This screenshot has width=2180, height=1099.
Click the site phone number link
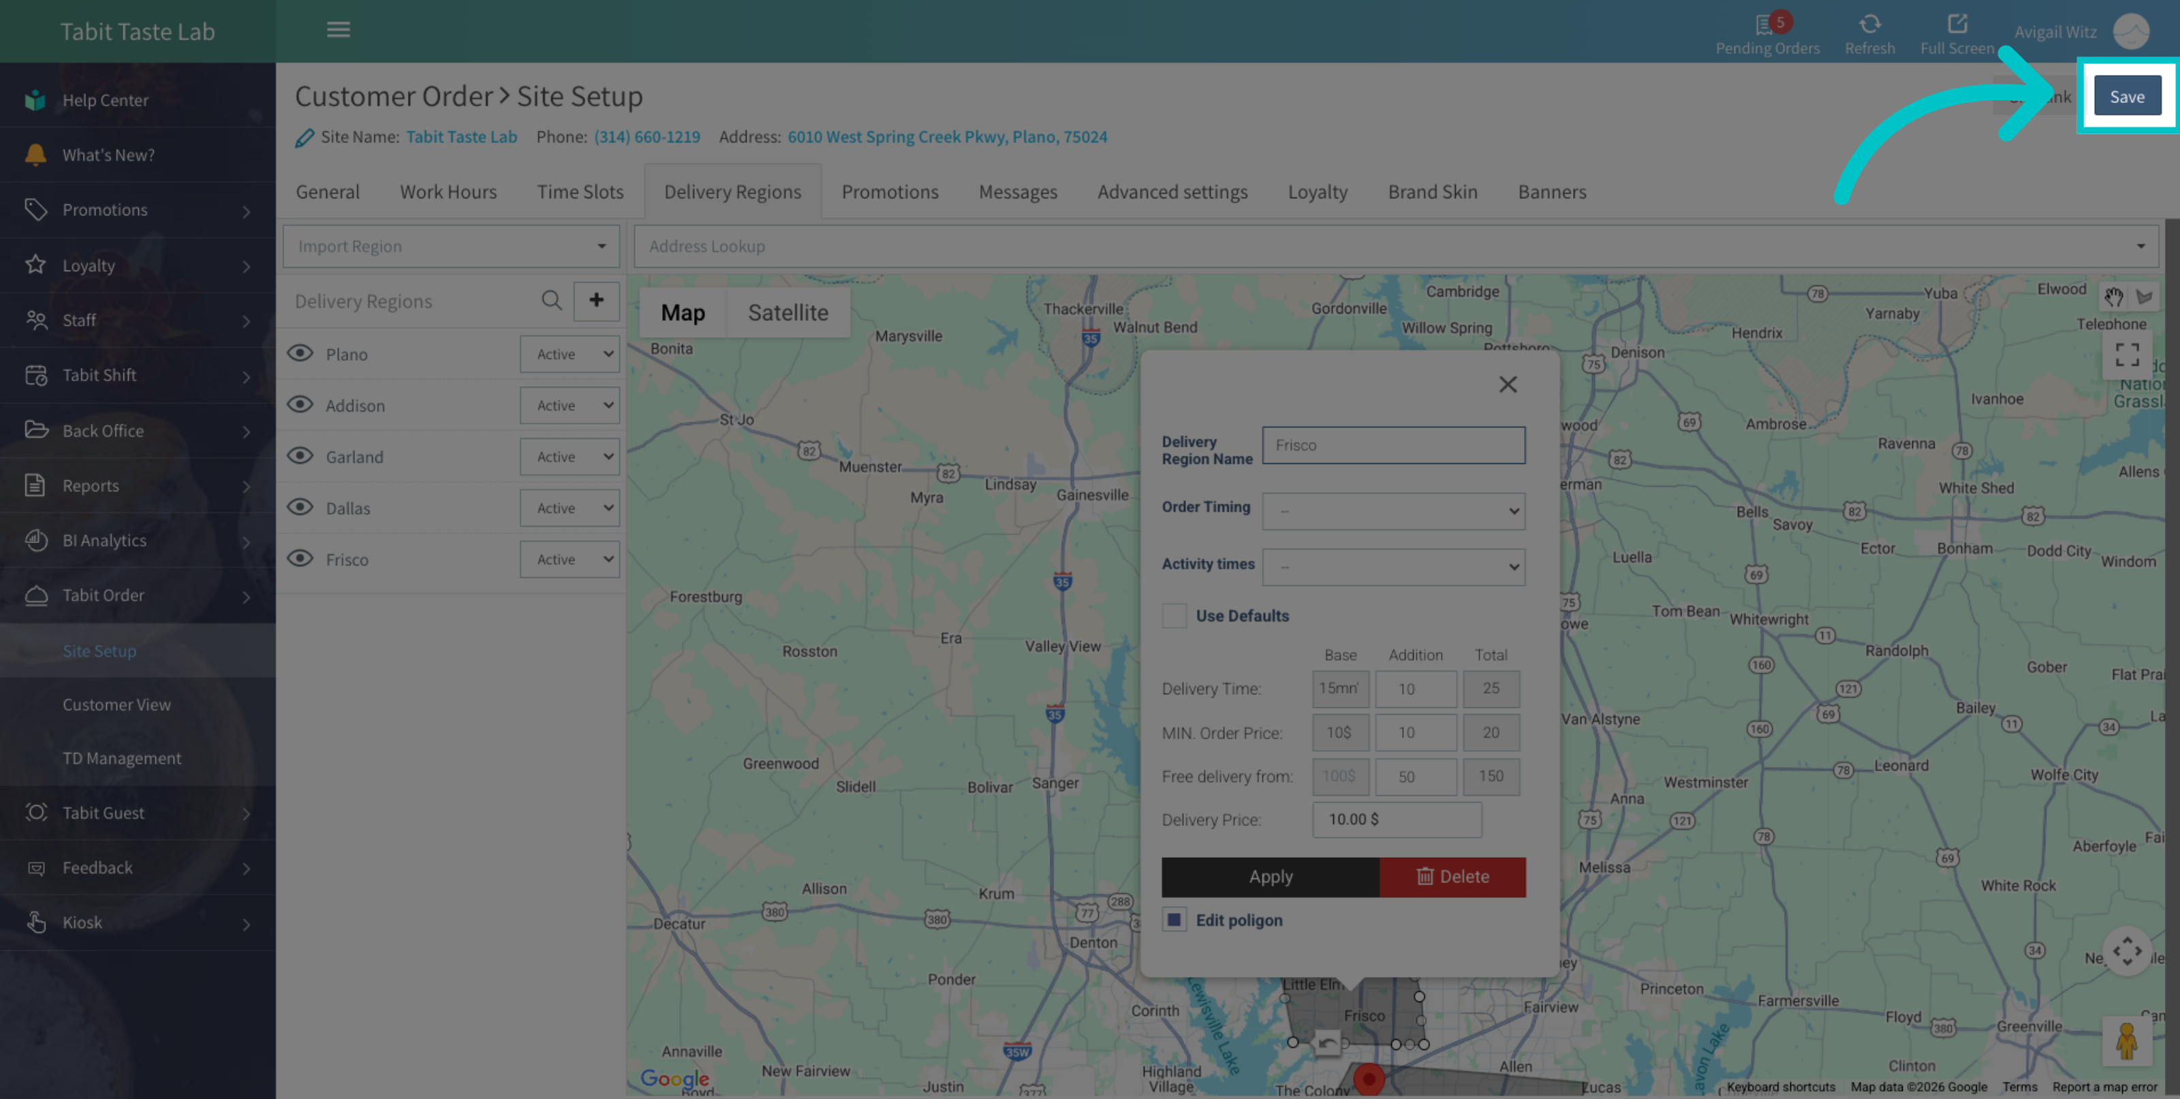(x=647, y=136)
